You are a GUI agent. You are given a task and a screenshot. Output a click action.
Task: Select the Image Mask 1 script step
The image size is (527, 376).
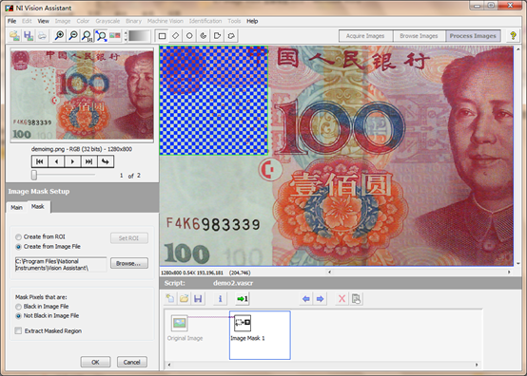coord(260,335)
